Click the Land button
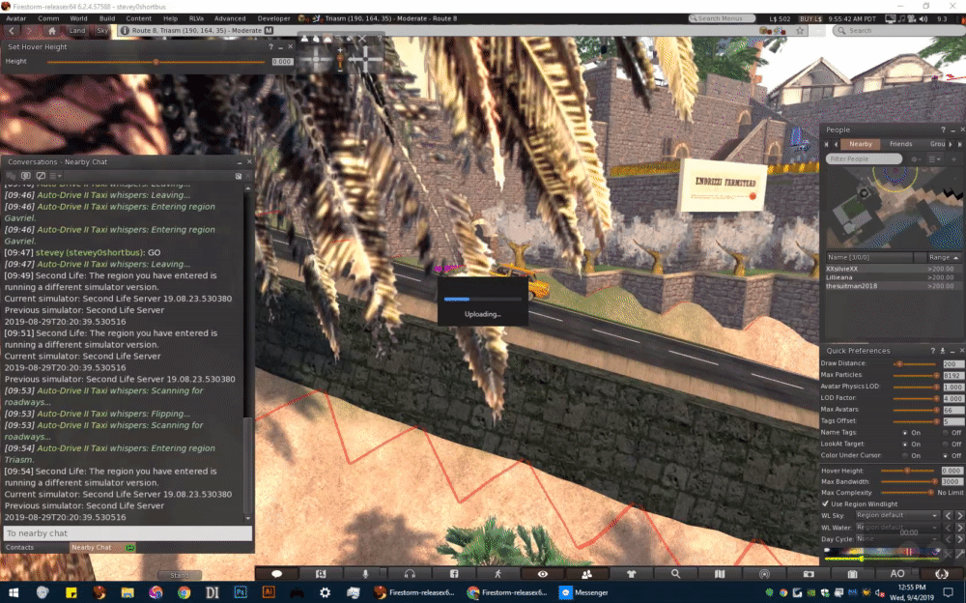This screenshot has width=966, height=603. (77, 30)
